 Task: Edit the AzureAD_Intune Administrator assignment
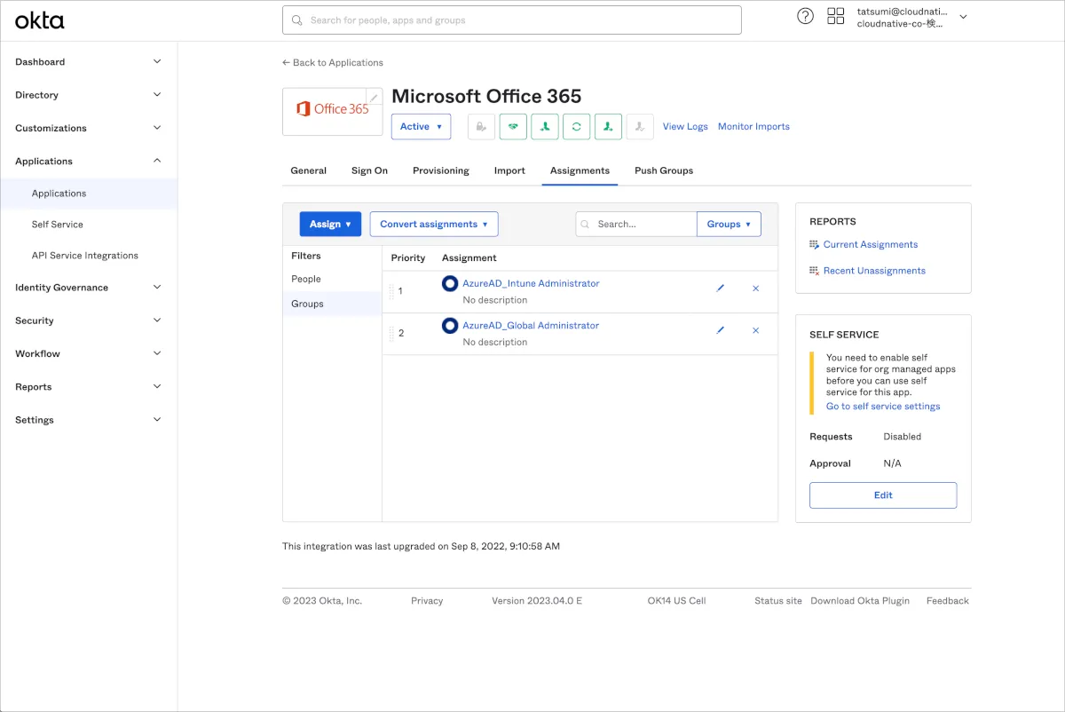coord(720,289)
